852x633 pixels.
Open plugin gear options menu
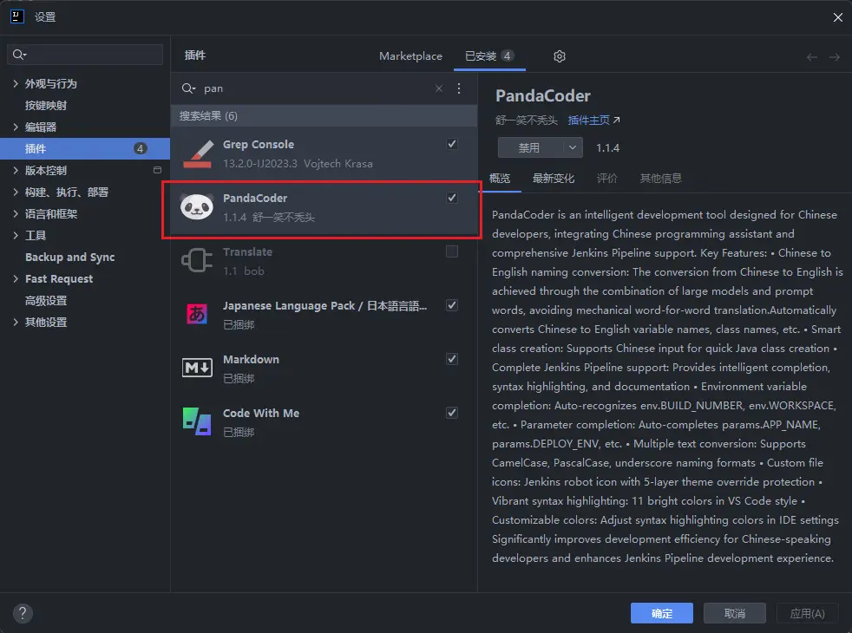tap(559, 55)
